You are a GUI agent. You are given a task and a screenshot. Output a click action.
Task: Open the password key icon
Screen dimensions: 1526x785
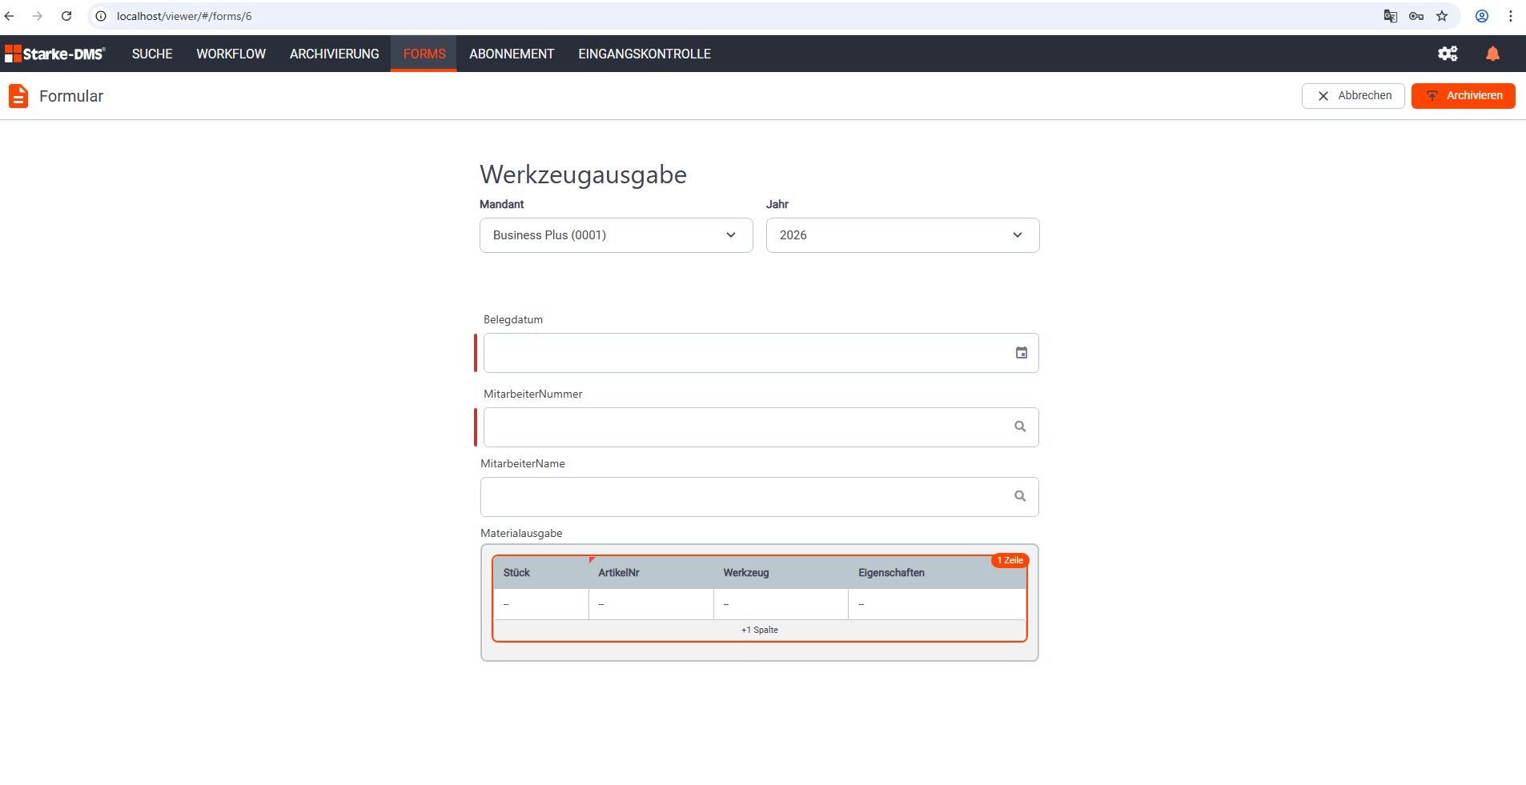tap(1416, 16)
